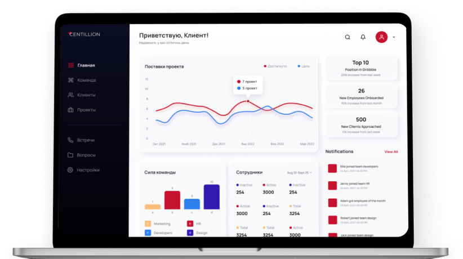Click the tallest purple Design bar
This screenshot has width=463, height=259.
pyautogui.click(x=211, y=197)
